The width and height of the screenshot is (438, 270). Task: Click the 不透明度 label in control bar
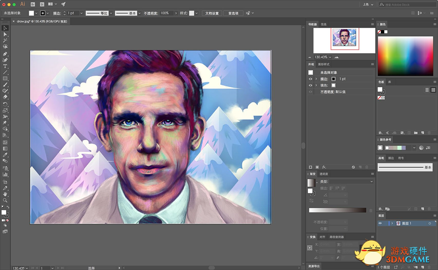[x=151, y=13]
